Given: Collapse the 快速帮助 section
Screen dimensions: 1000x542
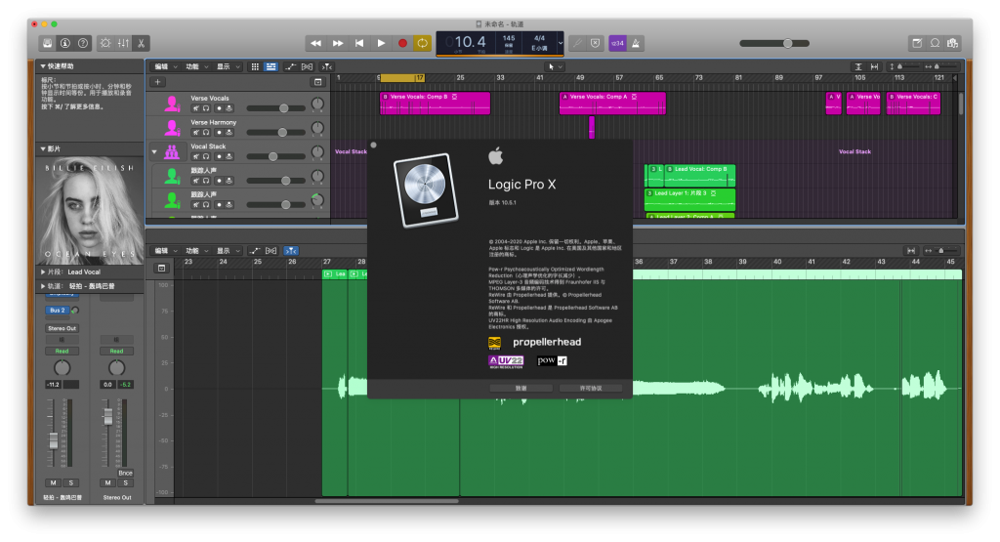Looking at the screenshot, I should point(43,66).
